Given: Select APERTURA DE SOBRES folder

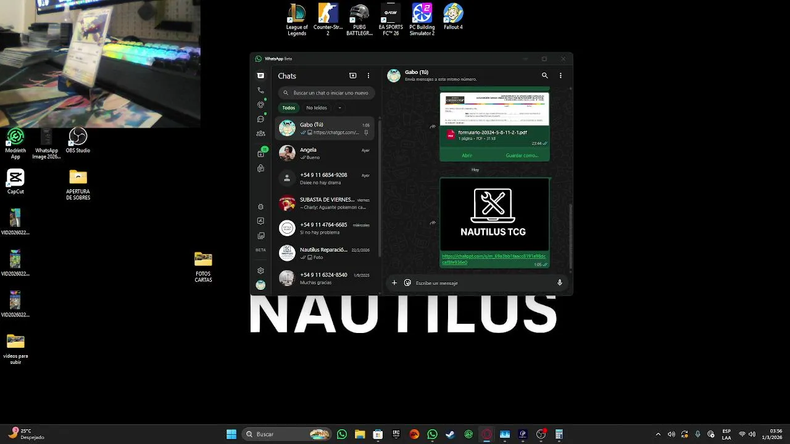Looking at the screenshot, I should pyautogui.click(x=78, y=185).
